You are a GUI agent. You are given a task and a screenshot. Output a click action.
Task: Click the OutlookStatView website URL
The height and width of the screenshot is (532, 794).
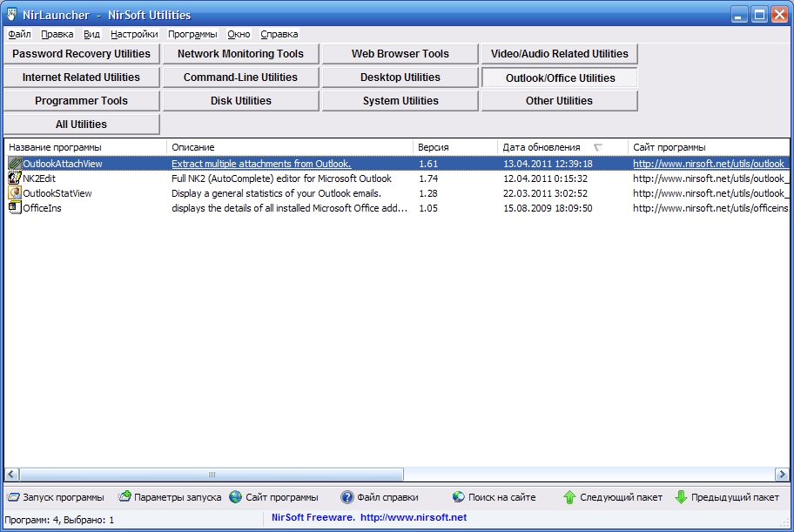(x=710, y=193)
